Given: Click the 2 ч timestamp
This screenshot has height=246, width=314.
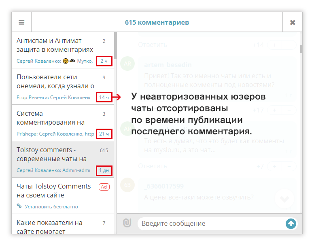Looking at the screenshot, I should pyautogui.click(x=104, y=61).
